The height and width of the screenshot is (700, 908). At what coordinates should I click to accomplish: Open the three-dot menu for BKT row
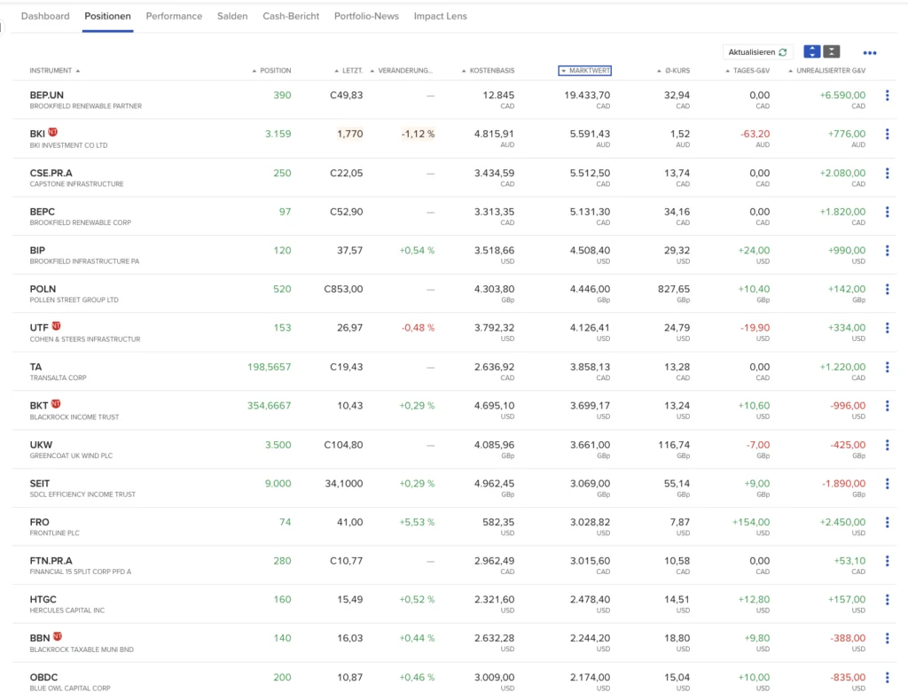click(887, 406)
